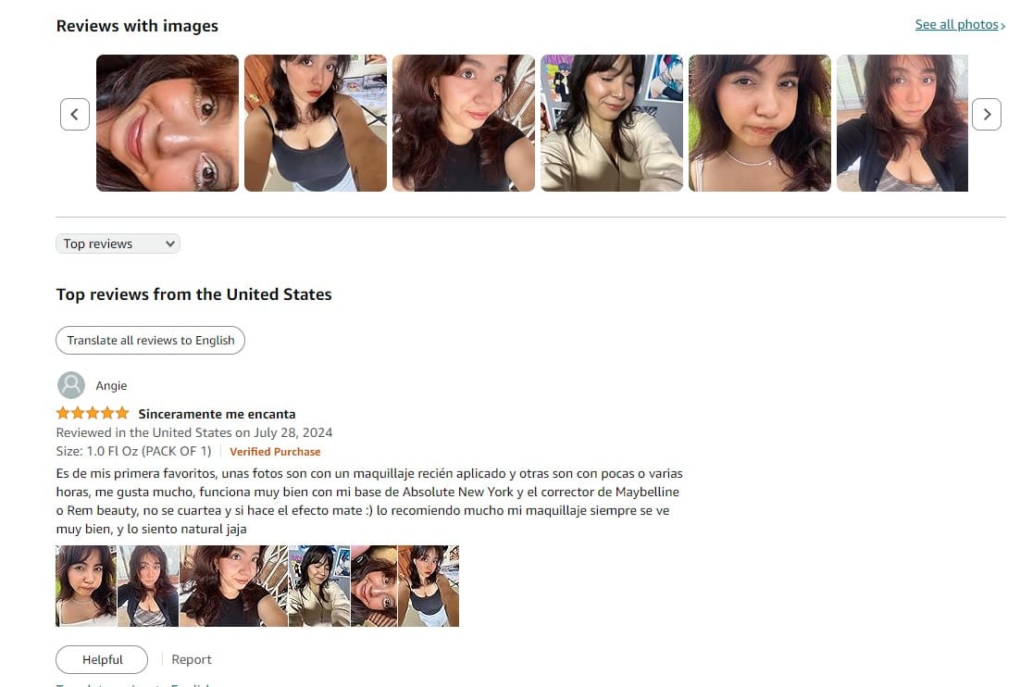Open first small review image under Angie's text
The image size is (1020, 687).
86,586
